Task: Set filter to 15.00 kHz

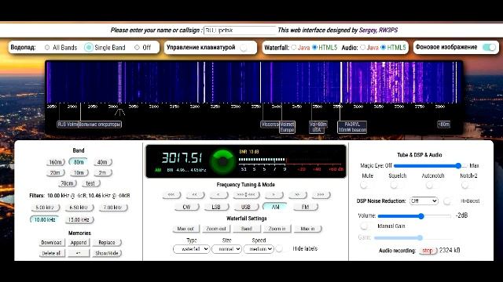Action: (79, 219)
